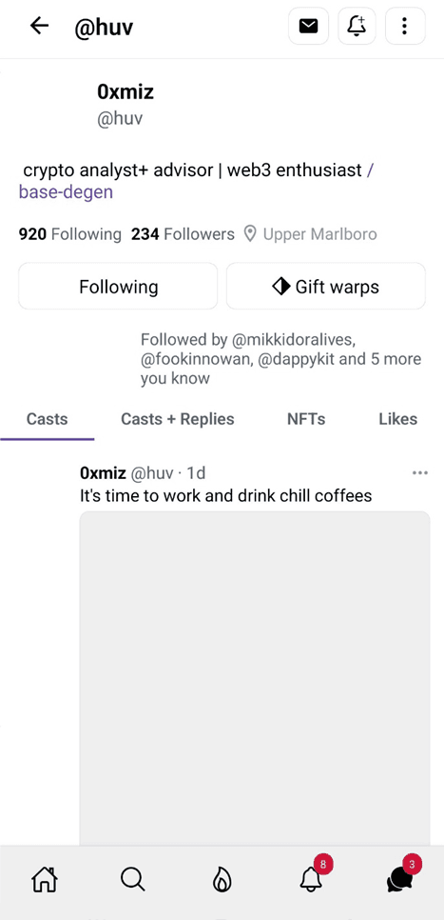
Task: Enable notifications with bell-plus icon
Action: (x=357, y=26)
